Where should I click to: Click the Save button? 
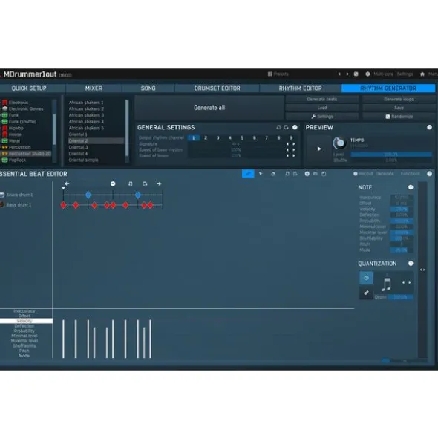(399, 108)
